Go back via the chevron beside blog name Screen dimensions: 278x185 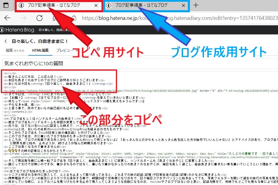point(6,41)
